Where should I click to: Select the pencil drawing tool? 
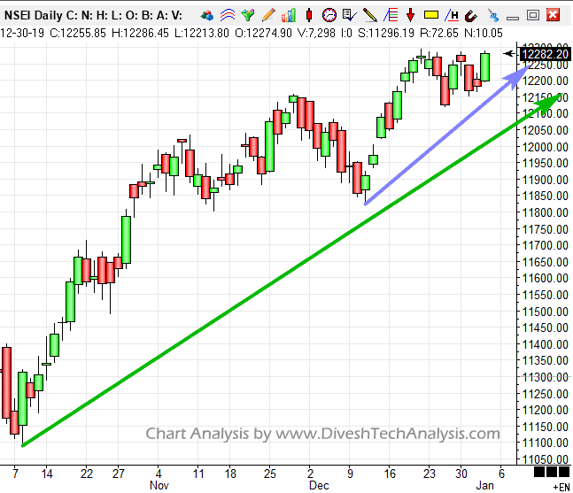[x=267, y=15]
